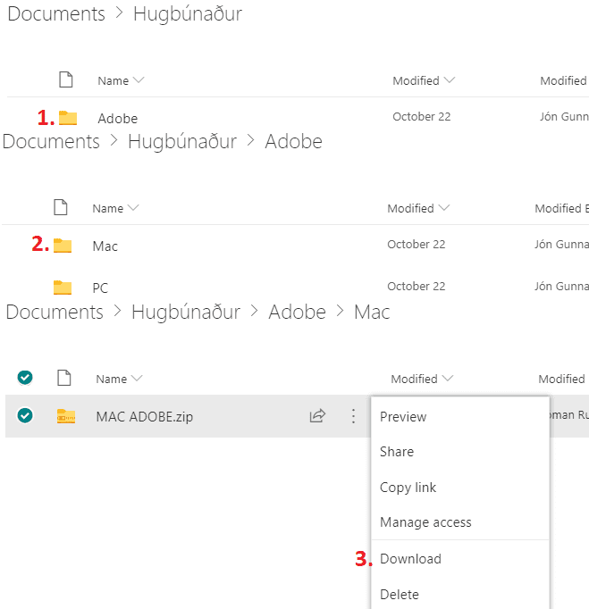Select Copy link in context menu
Screen dimensions: 589x609
pyautogui.click(x=408, y=488)
